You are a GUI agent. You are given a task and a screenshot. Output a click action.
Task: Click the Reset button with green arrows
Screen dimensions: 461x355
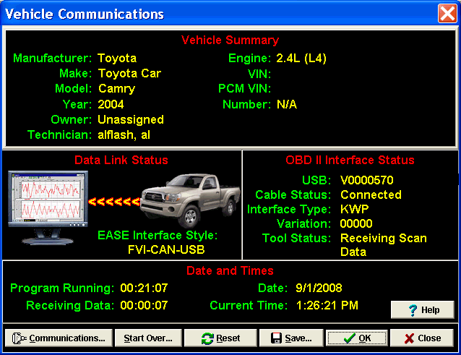coord(221,338)
